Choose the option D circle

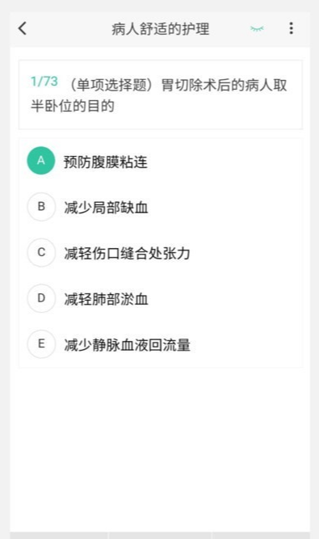[x=41, y=298]
